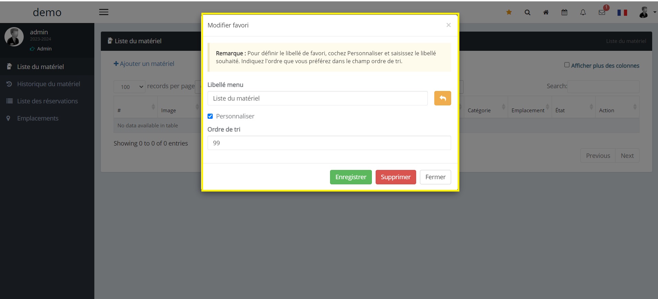Open the search magnifier icon

tap(527, 12)
